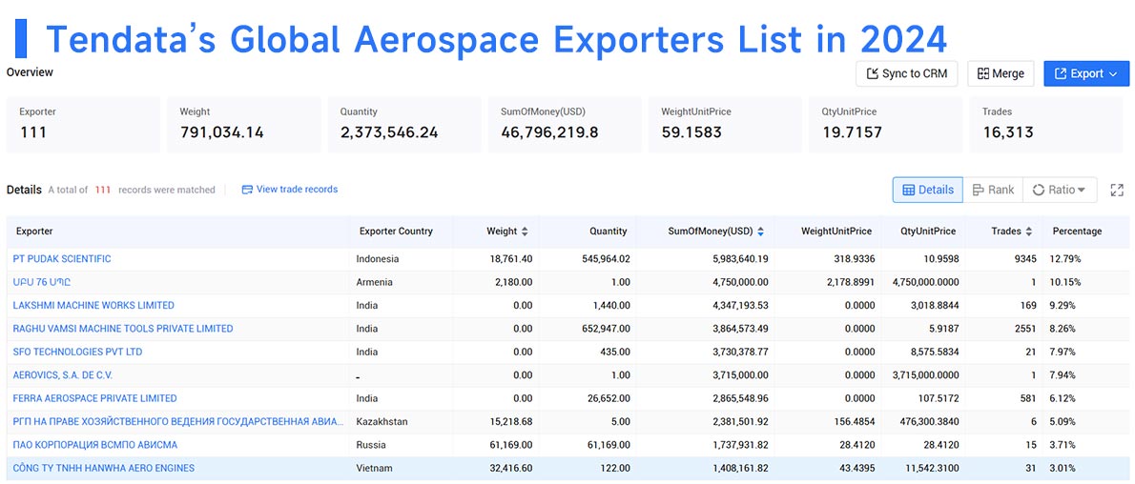
Task: Open the Armenian exporter link in second row
Action: point(42,282)
